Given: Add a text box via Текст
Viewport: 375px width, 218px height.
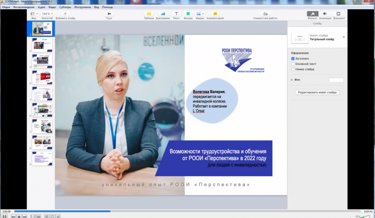Looking at the screenshot, I should coord(176,14).
